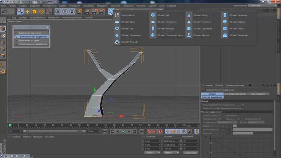The image size is (281, 158).
Task: Open the Ослабление falloff dropdown
Action: pos(227,122)
